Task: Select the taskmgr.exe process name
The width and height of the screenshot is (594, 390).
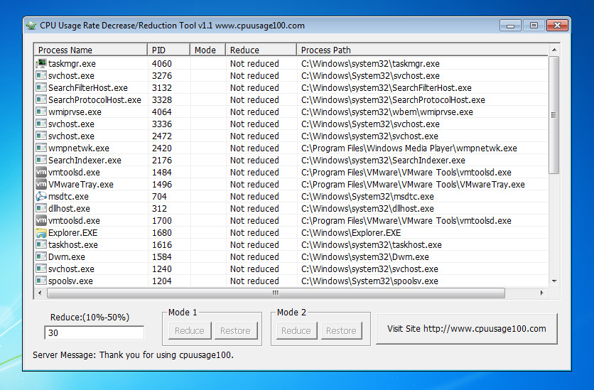Action: tap(72, 64)
